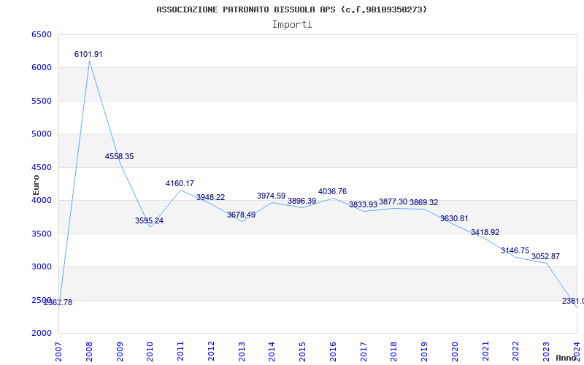584x365 pixels.
Task: Select the 2011 year axis label
Action: point(180,352)
